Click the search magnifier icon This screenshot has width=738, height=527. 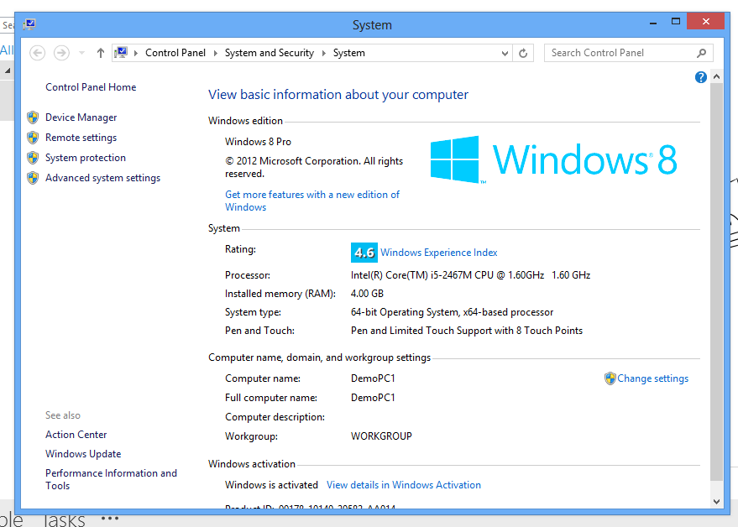(x=701, y=53)
